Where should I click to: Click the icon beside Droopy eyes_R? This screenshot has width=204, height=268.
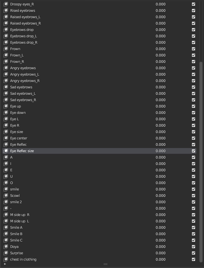pos(6,4)
